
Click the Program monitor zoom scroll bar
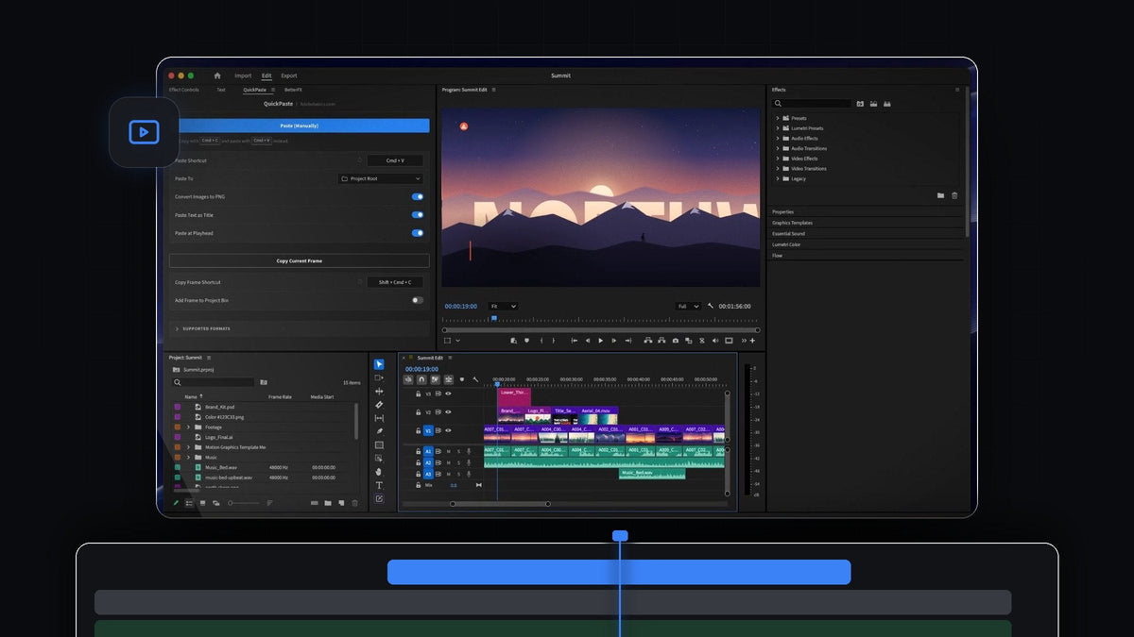click(601, 329)
